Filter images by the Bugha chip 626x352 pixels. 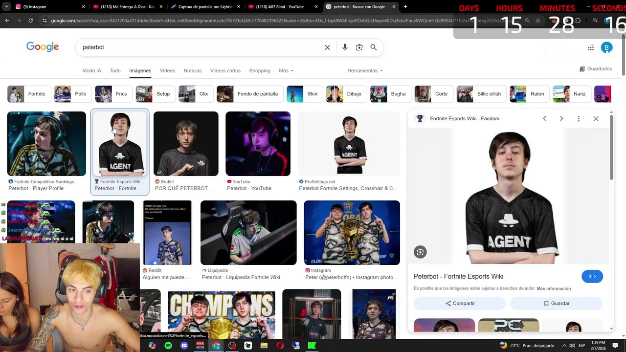pos(391,94)
